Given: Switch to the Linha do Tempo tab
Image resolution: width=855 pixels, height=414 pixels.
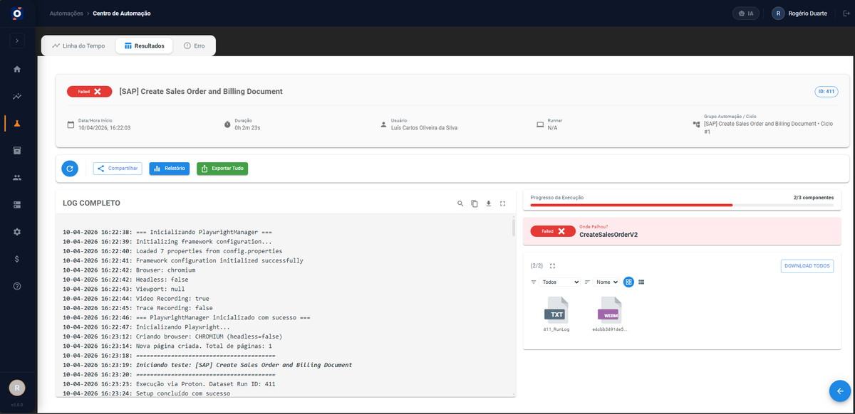Looking at the screenshot, I should click(x=78, y=46).
